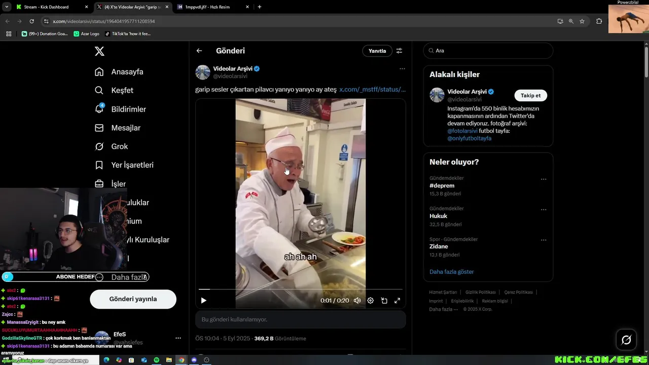Click Daha fazla göster under trends
Screen dimensions: 649x365
tap(452, 272)
